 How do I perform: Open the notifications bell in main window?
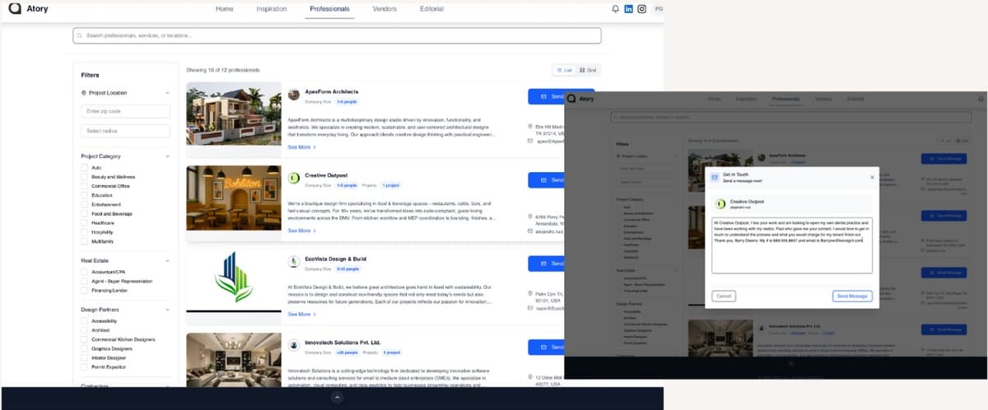coord(615,9)
